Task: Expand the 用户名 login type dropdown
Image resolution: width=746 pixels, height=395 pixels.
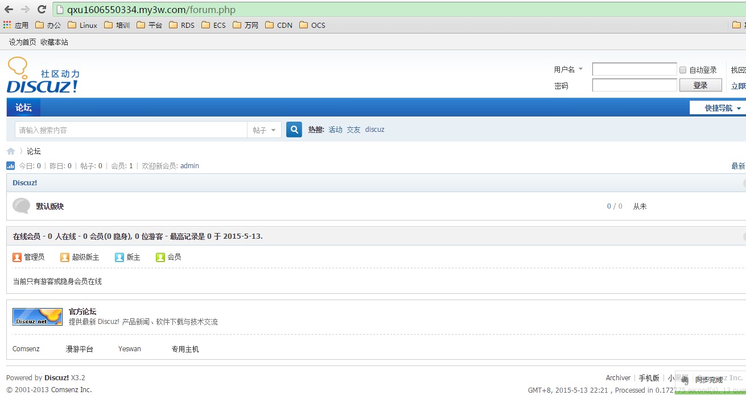Action: pyautogui.click(x=567, y=69)
